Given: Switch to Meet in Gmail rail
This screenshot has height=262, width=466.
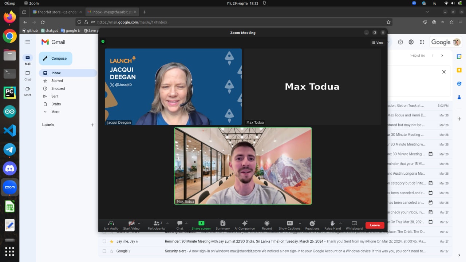Looking at the screenshot, I should click(x=28, y=91).
